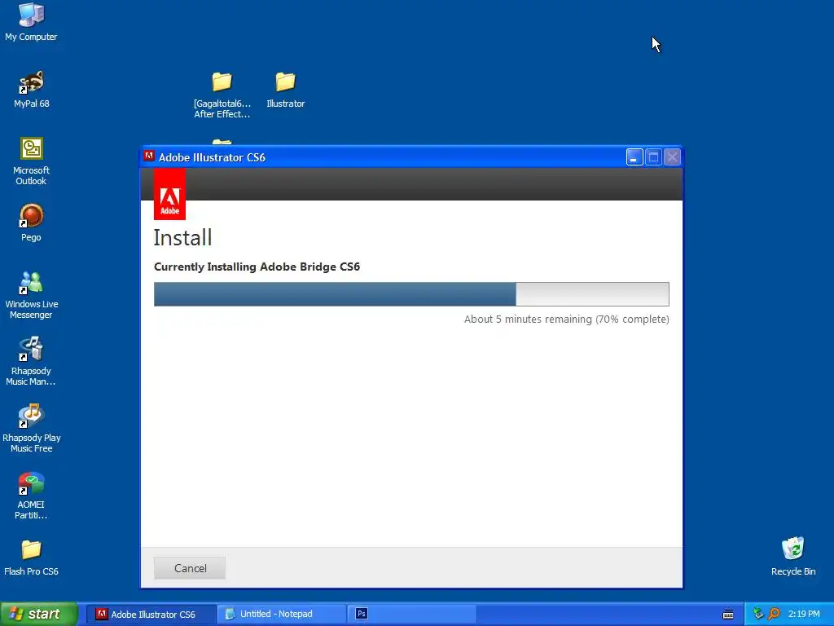Open the Windows start menu
The width and height of the screenshot is (834, 626).
point(38,614)
